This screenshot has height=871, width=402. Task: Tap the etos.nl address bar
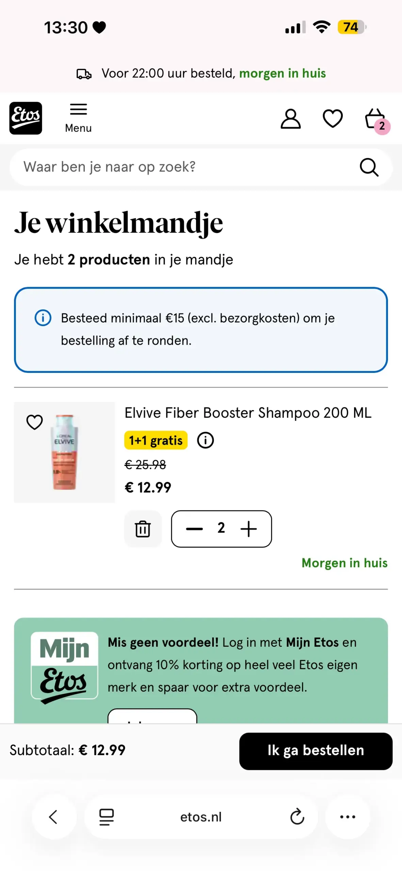tap(201, 817)
